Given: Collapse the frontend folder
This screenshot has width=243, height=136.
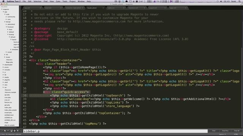Looking at the screenshot, I should [6, 27].
